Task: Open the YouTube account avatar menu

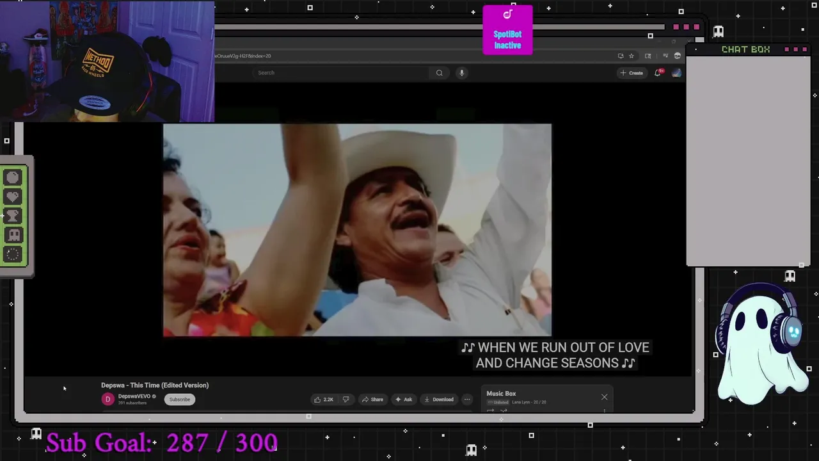Action: click(676, 73)
